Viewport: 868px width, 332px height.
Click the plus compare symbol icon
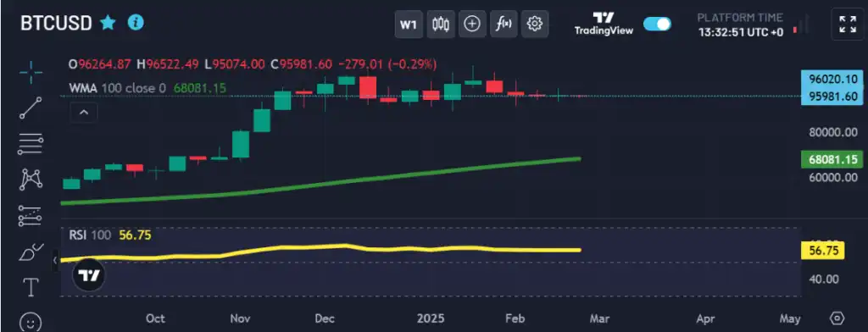pyautogui.click(x=471, y=25)
